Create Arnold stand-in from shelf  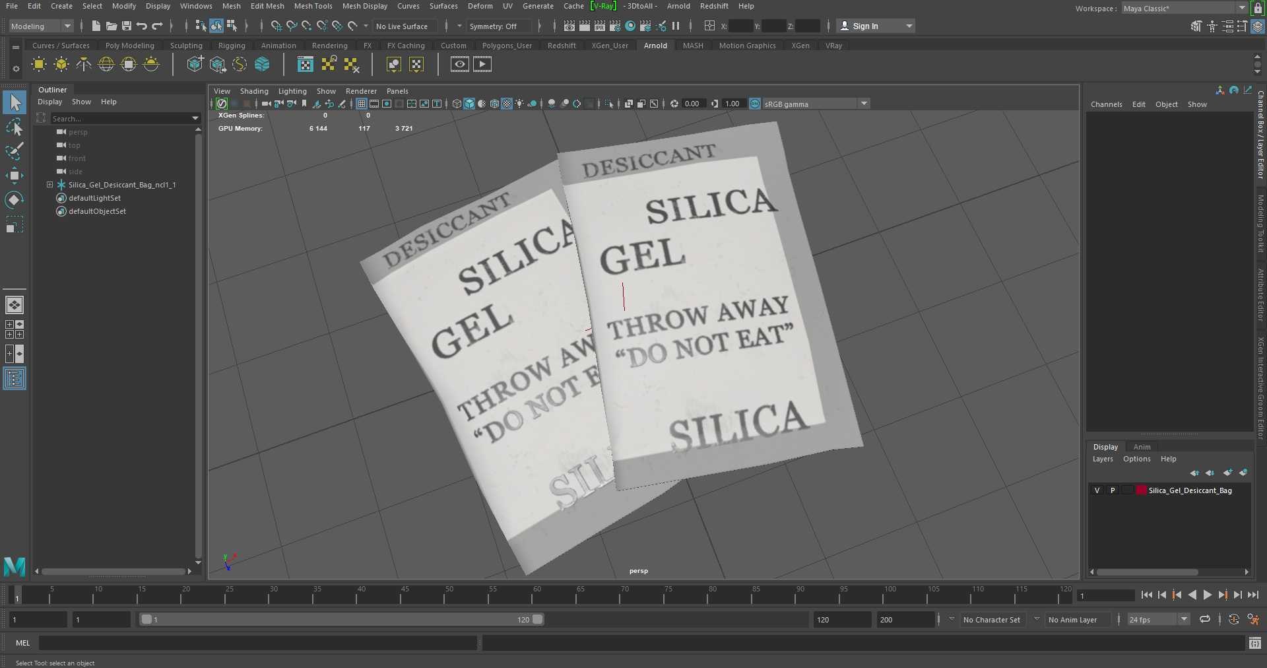coord(195,64)
